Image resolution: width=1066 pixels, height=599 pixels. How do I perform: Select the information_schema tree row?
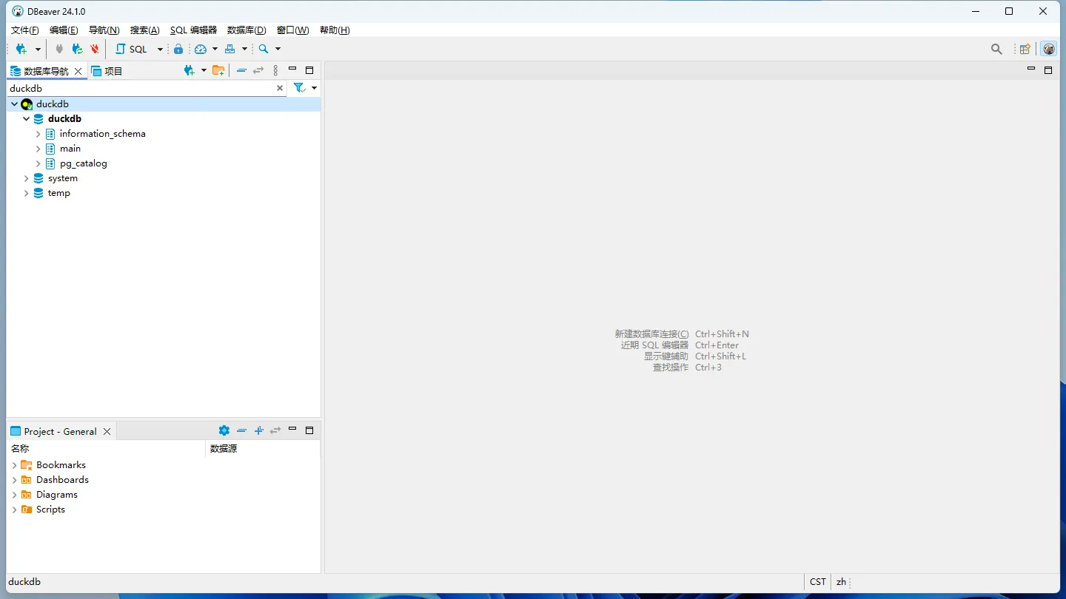102,134
